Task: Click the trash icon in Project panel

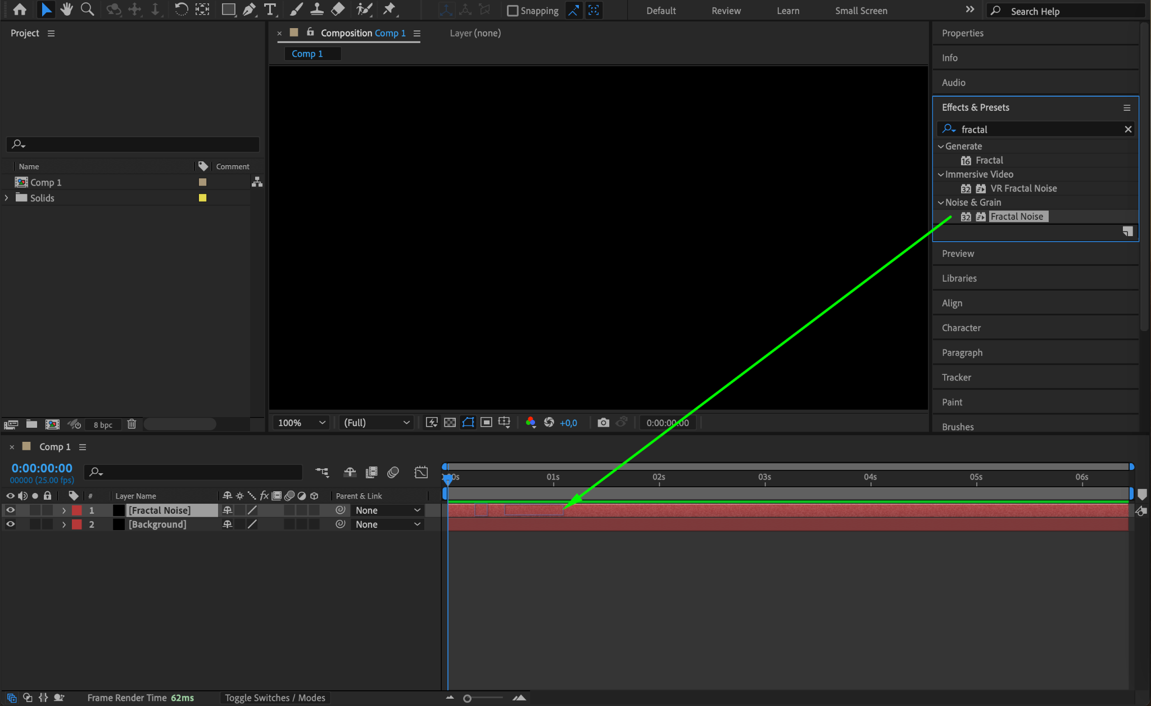Action: coord(132,424)
